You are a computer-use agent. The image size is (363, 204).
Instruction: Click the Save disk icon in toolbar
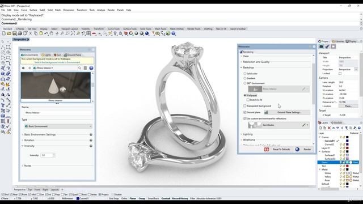(14, 33)
